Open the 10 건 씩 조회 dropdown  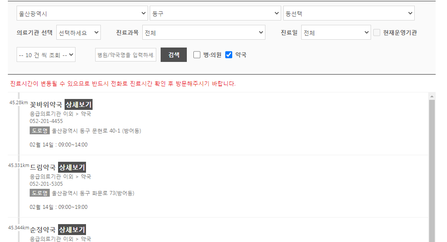pyautogui.click(x=46, y=55)
